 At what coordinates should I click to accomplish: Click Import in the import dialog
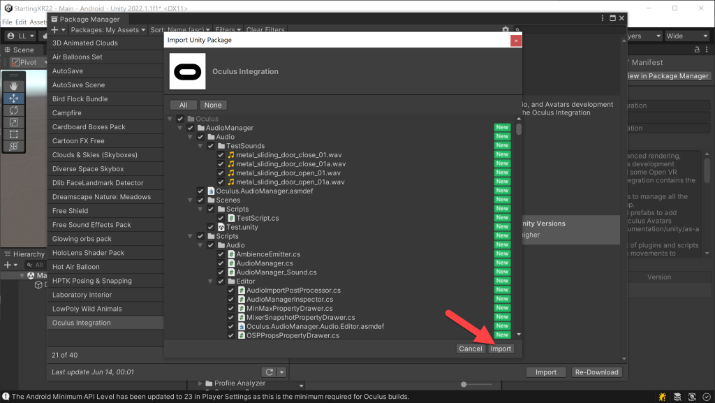tap(501, 349)
